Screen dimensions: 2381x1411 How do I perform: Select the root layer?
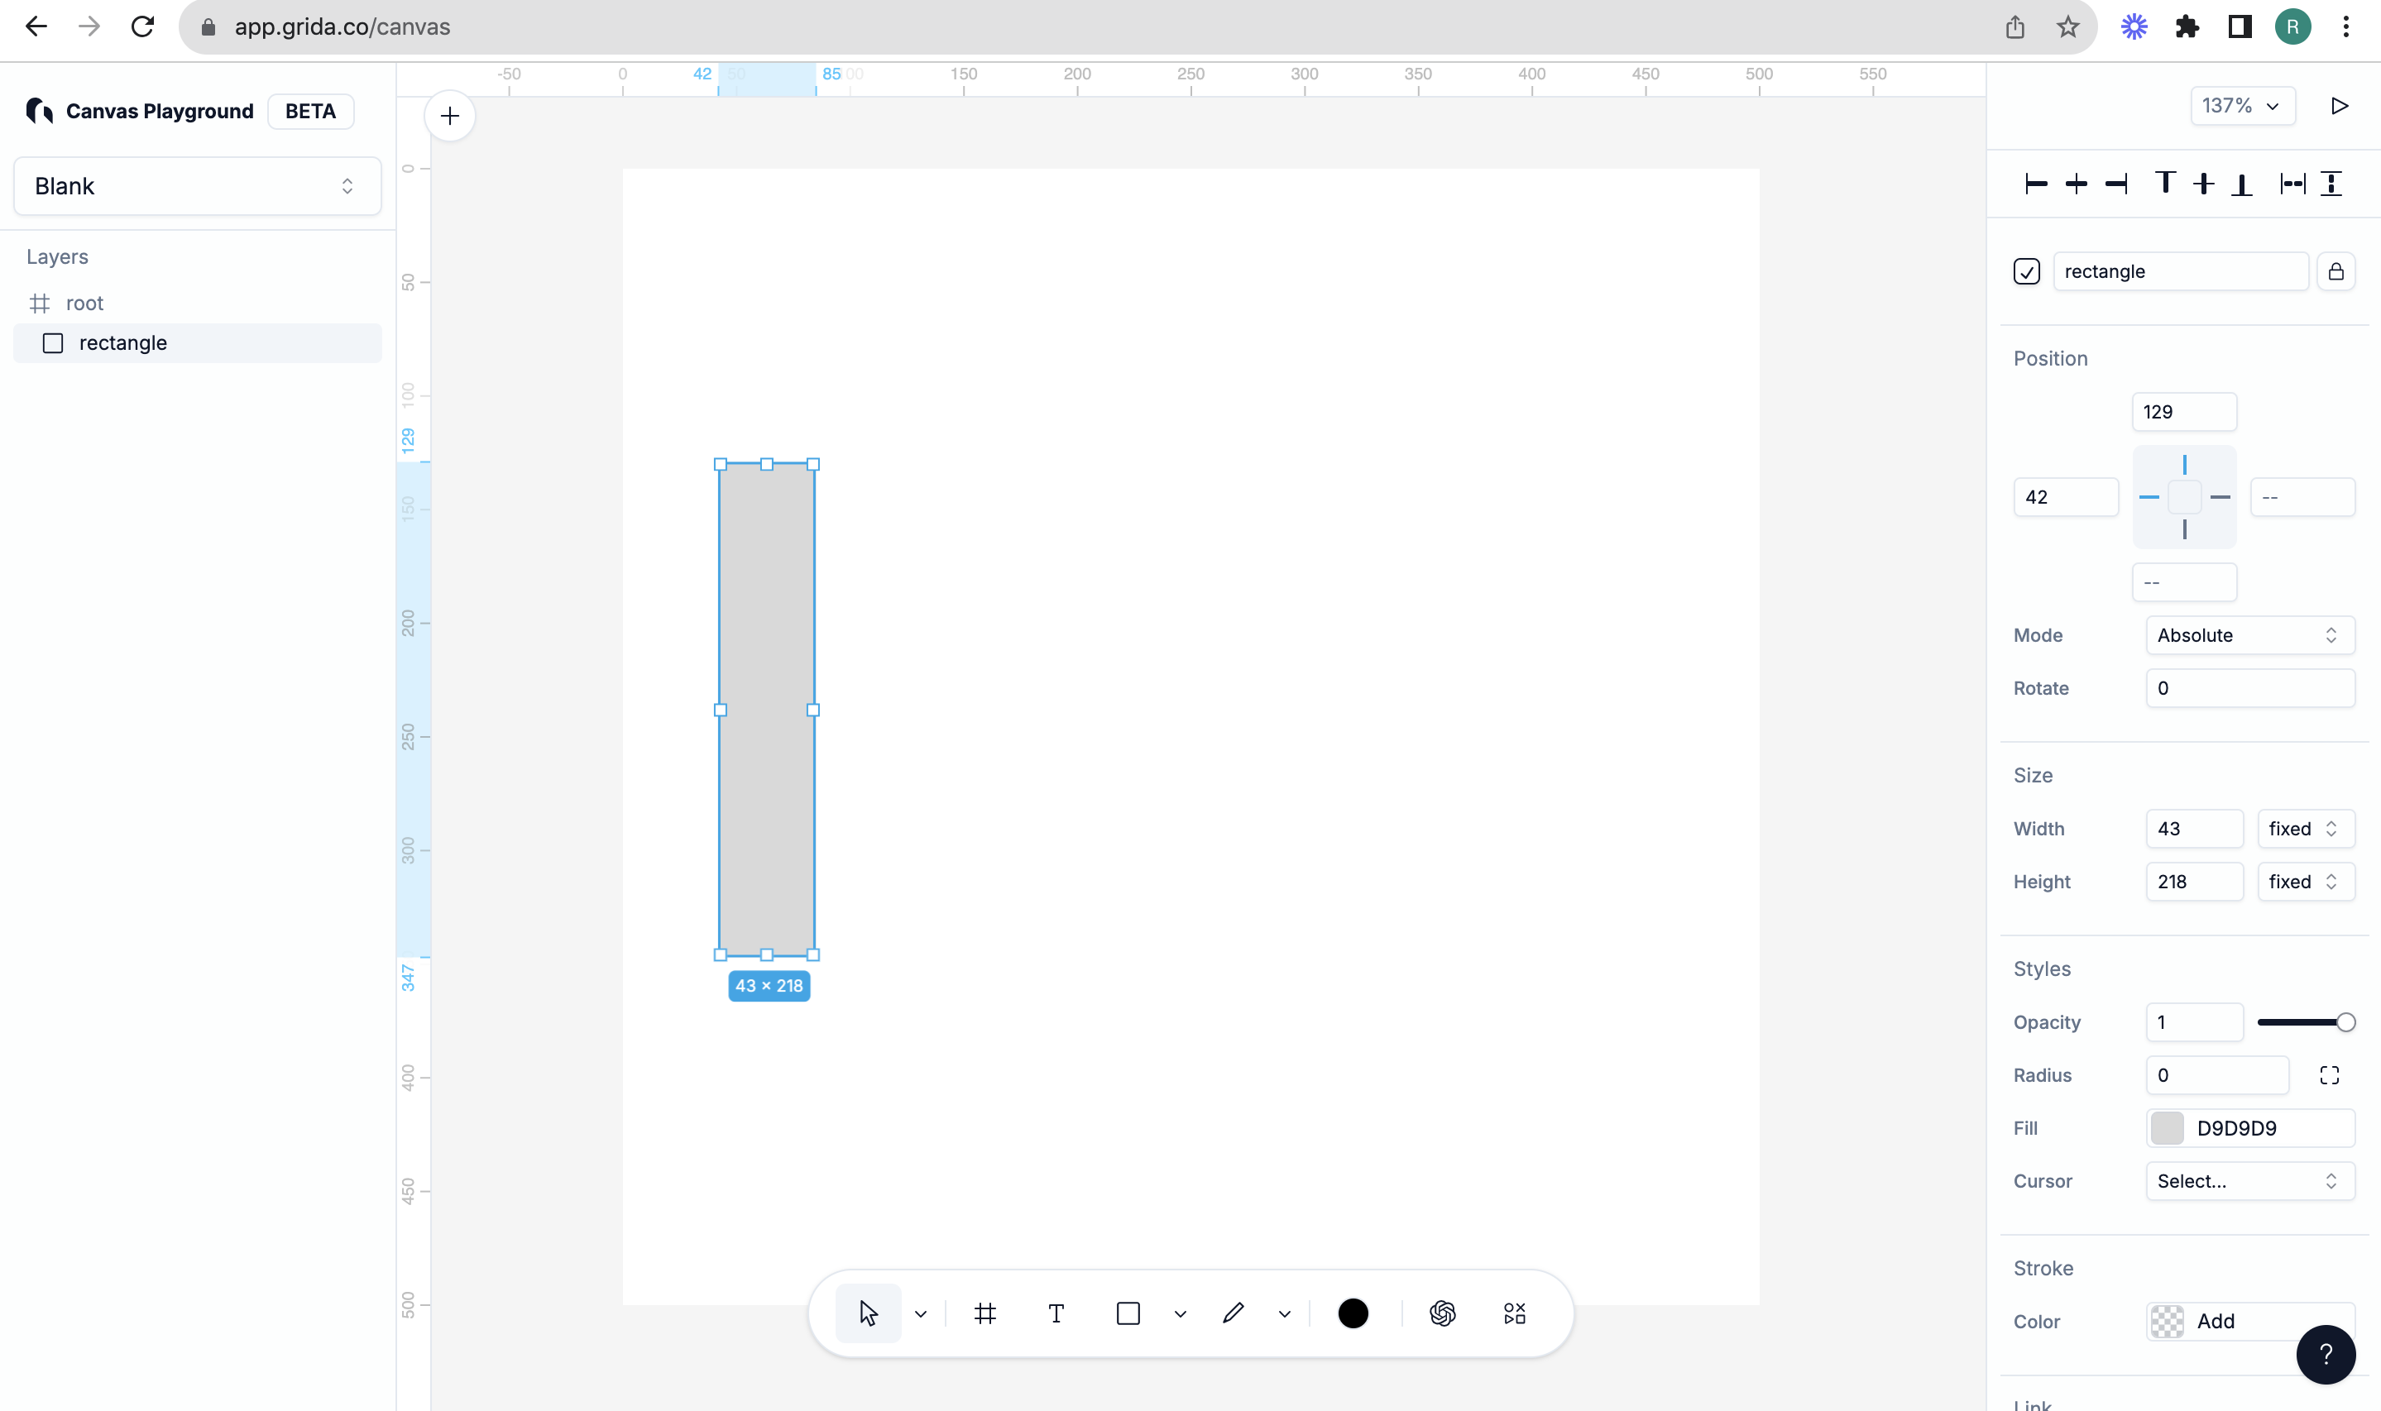click(x=84, y=304)
